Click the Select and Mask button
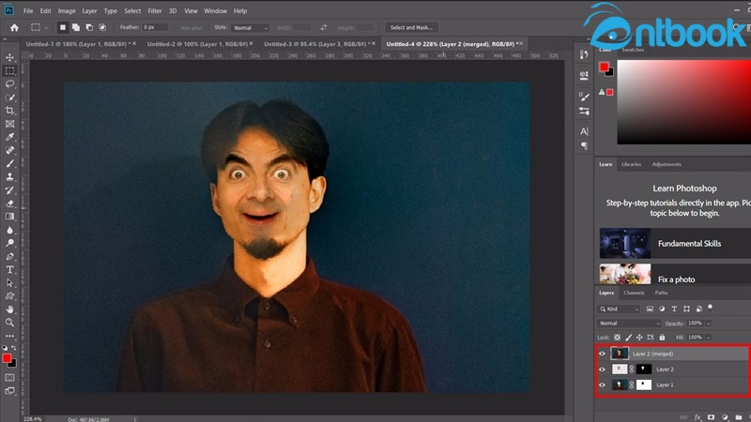 411,28
